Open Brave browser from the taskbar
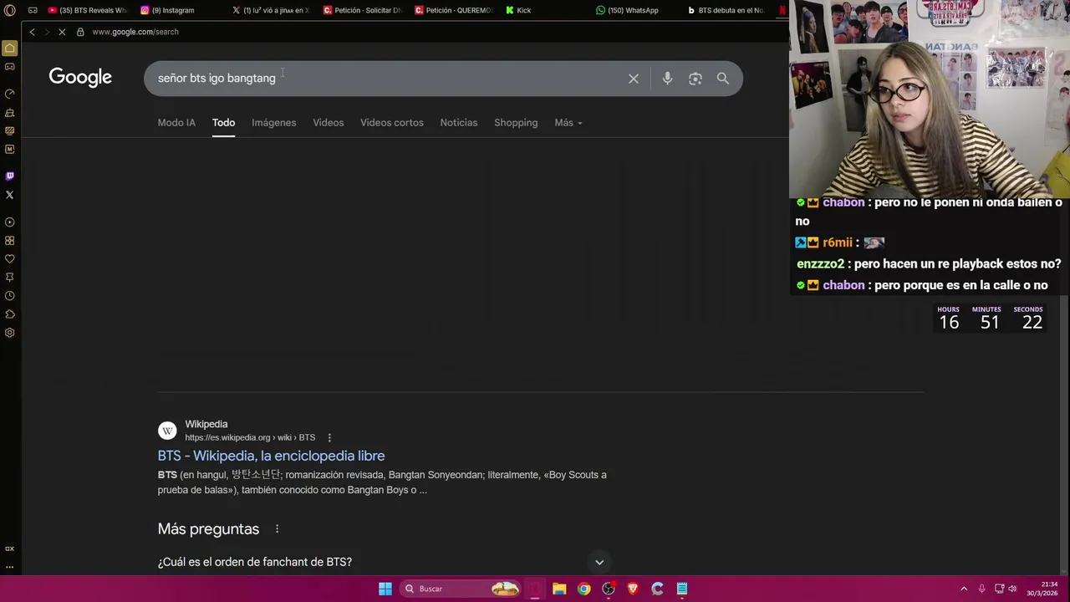Screen dimensions: 1070x602 [x=633, y=589]
